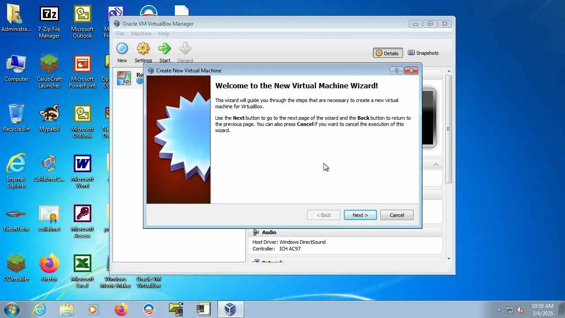Open Windows Explorer folder from the taskbar
565x318 pixels.
[67, 309]
